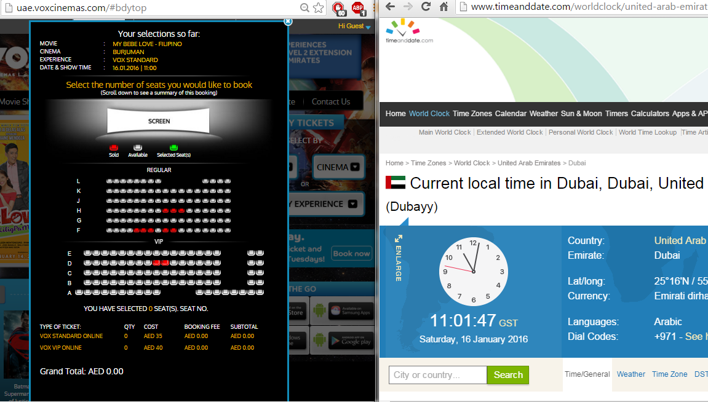This screenshot has width=708, height=402.
Task: Click the VOX VIP ONLINE ticket type
Action: (x=60, y=348)
